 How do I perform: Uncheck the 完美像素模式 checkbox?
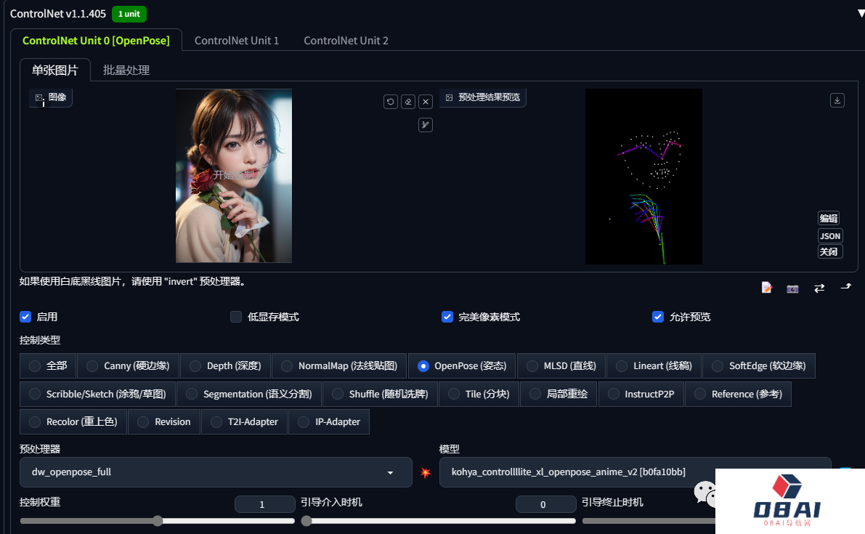(x=447, y=317)
